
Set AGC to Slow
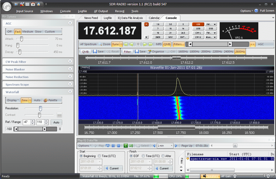click(38, 32)
